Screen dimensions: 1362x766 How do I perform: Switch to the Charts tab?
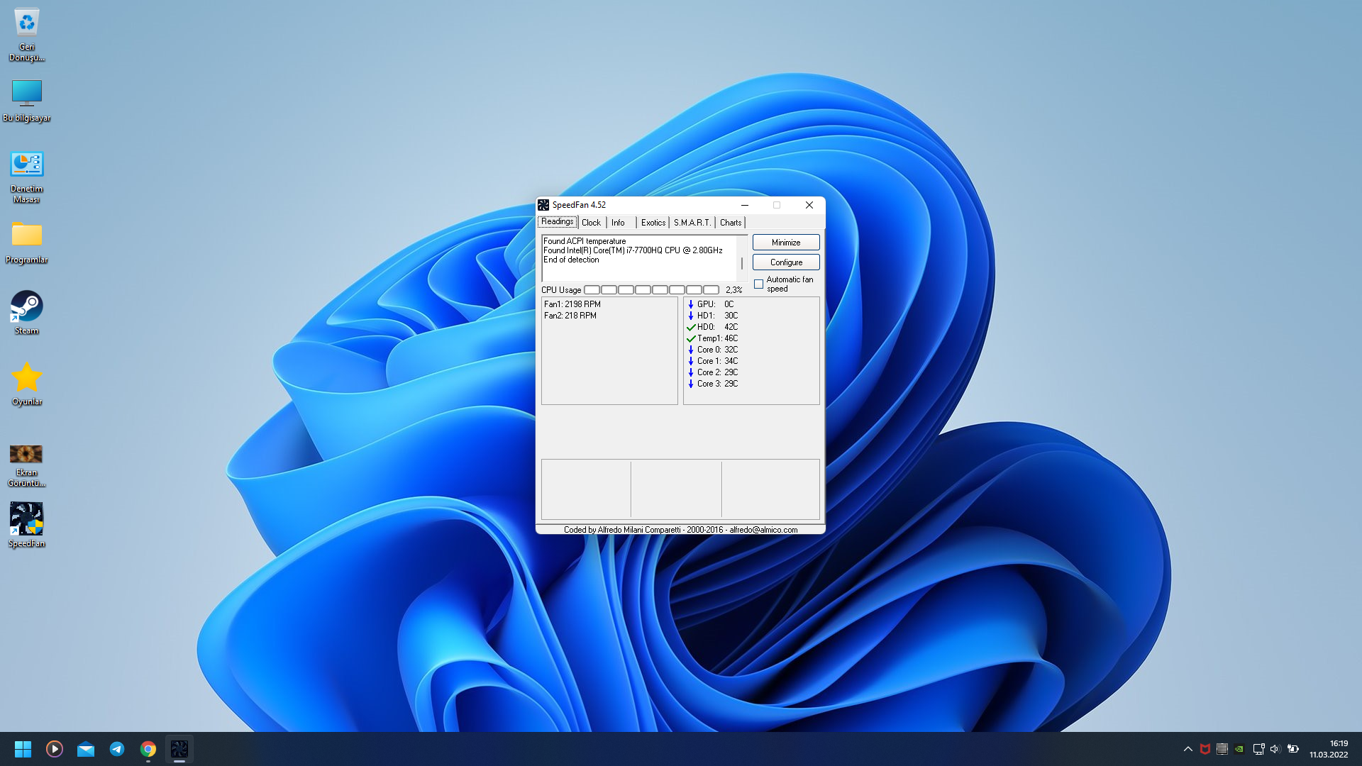click(x=730, y=223)
